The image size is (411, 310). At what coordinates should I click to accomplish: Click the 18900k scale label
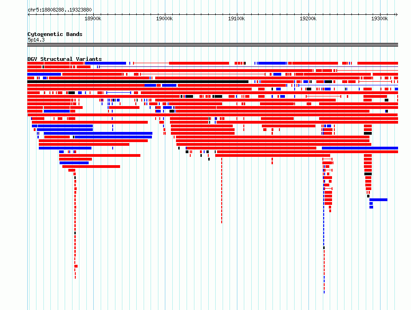[93, 18]
